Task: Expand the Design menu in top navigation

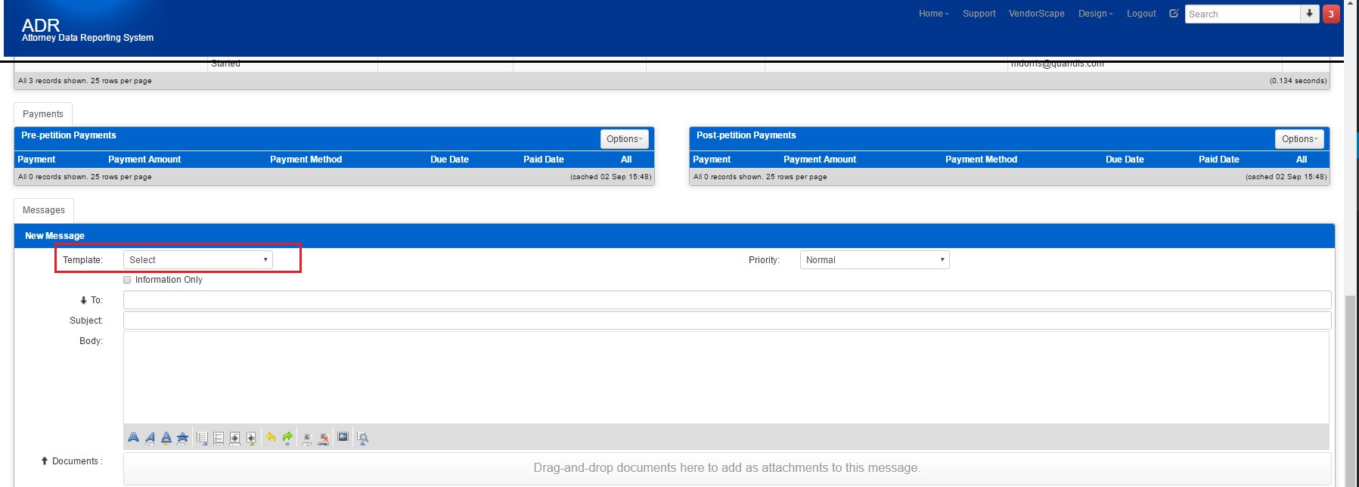Action: [1095, 14]
